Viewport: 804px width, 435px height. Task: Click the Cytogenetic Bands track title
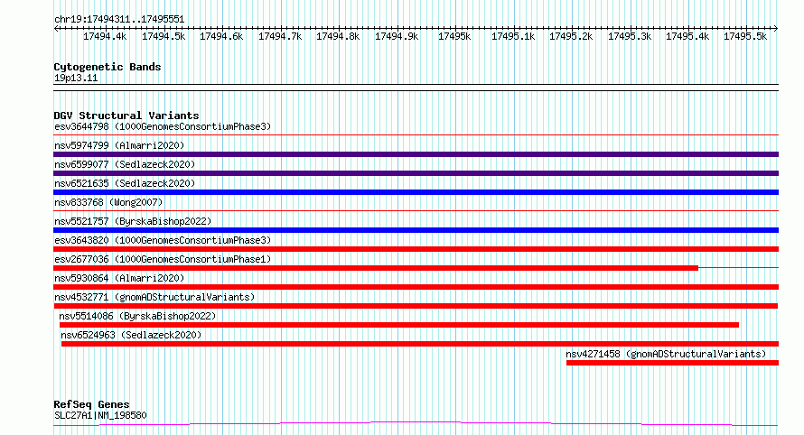[x=108, y=67]
